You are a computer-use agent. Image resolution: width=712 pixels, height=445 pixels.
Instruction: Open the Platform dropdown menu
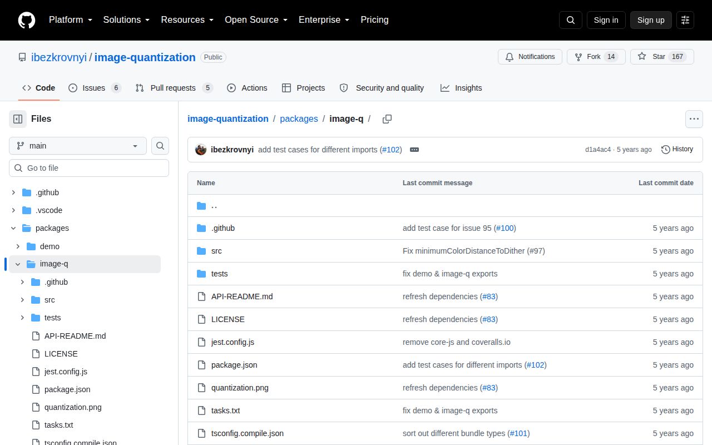(71, 20)
